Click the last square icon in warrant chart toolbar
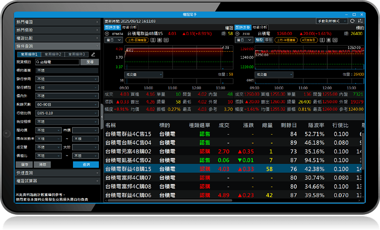The width and height of the screenshot is (380, 230). 166,40
